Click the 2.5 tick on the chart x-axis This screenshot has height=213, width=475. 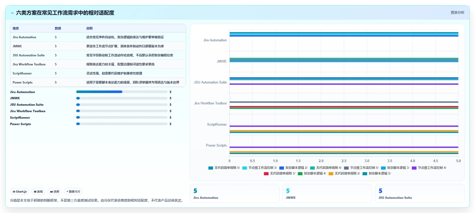tap(344, 161)
